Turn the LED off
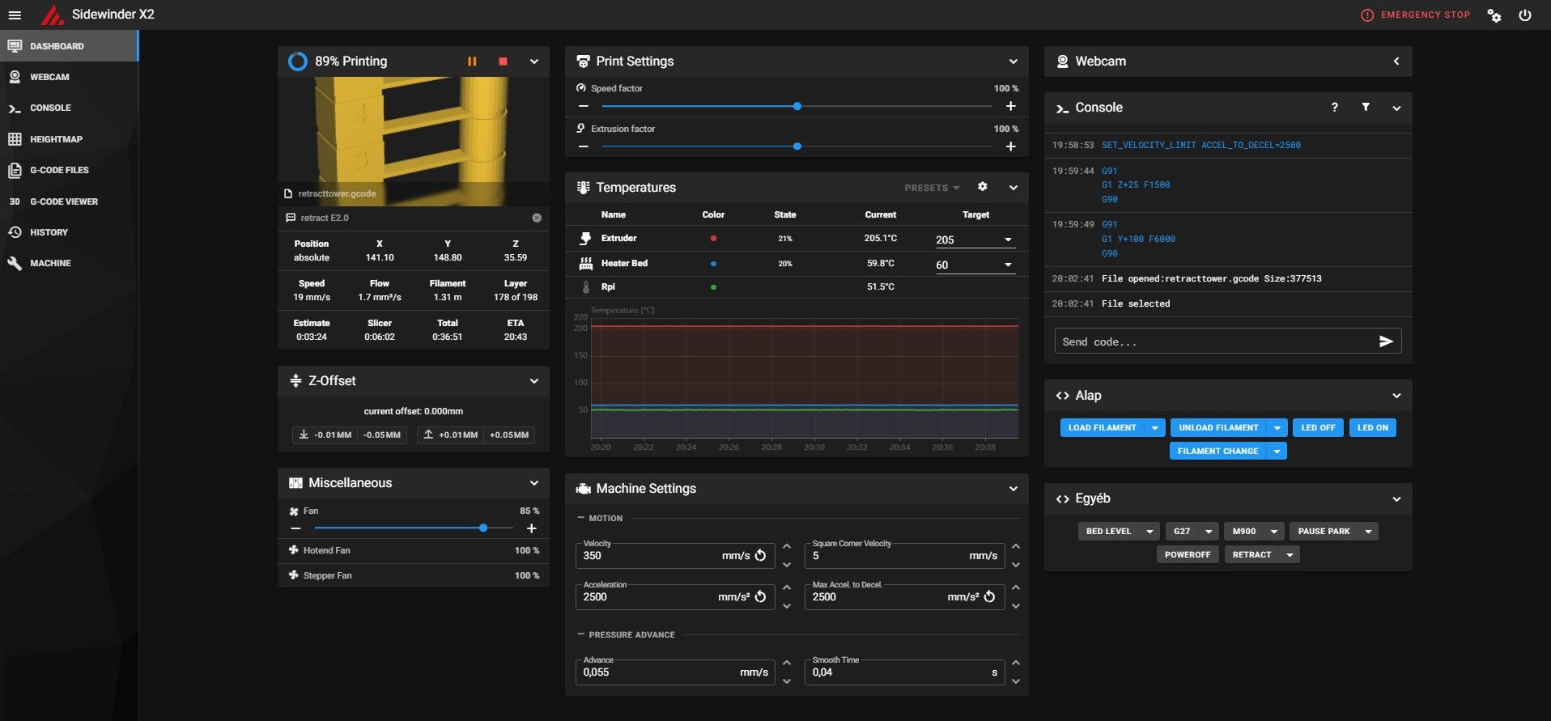 [x=1318, y=427]
